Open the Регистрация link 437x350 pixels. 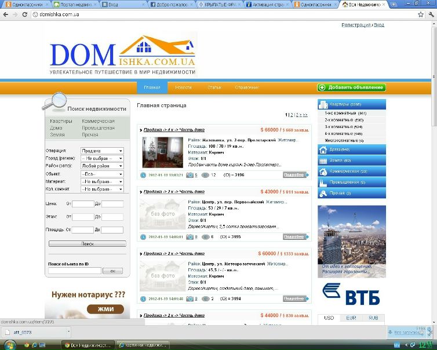click(356, 25)
